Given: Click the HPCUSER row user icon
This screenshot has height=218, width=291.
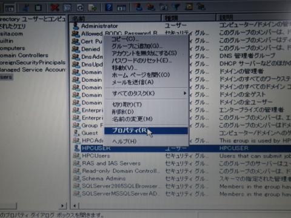Looking at the screenshot, I should click(x=77, y=148).
